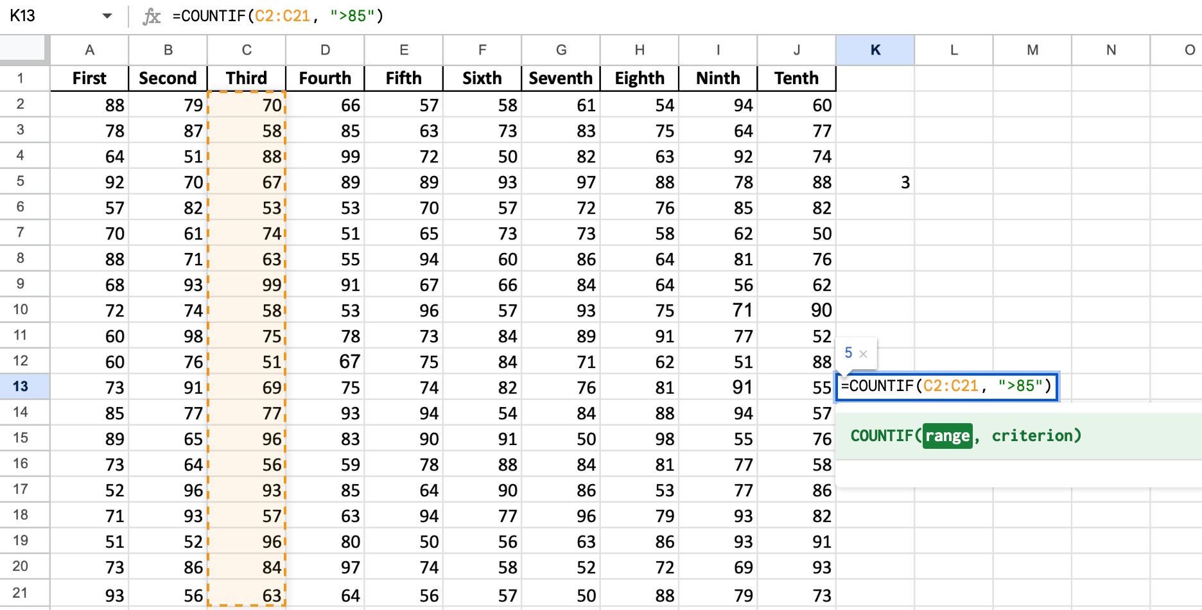
Task: Click cell H15 containing 98
Action: [x=640, y=439]
